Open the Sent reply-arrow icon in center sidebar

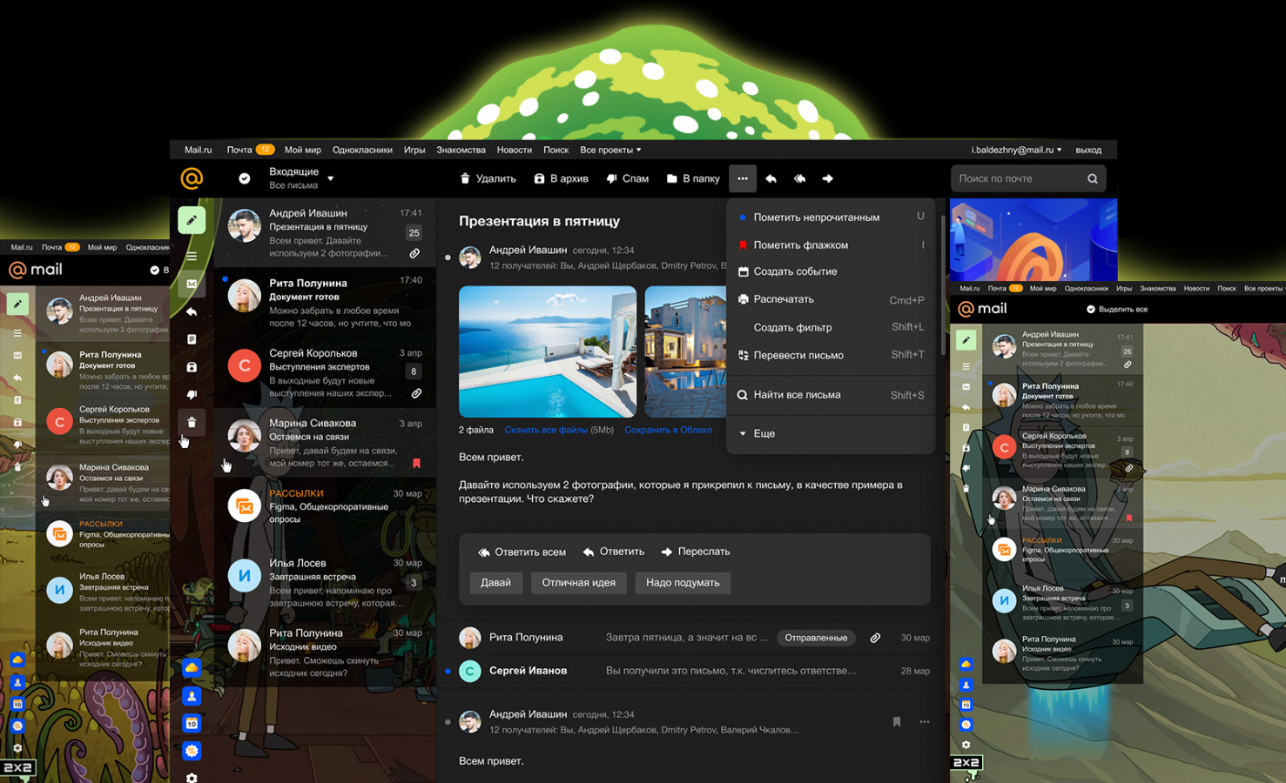pos(192,311)
